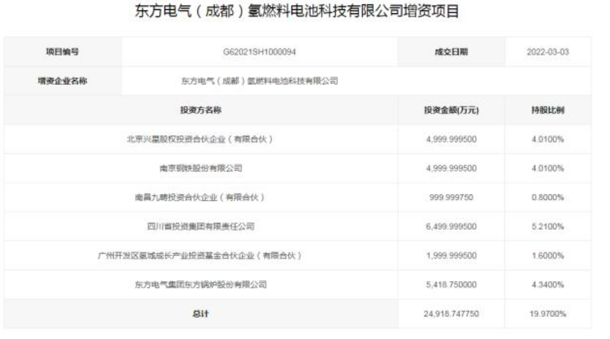Image resolution: width=610 pixels, height=339 pixels.
Task: Select the total shareholding 19.9700%
Action: (548, 314)
